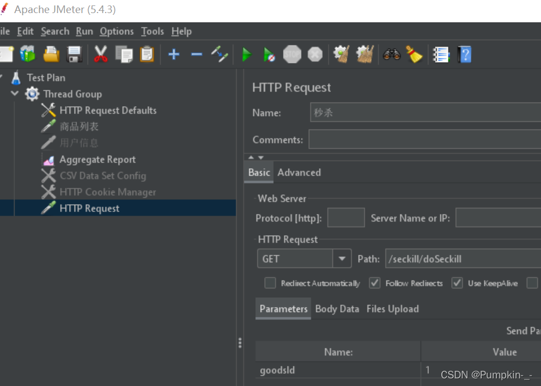Open the Function Helper list icon
This screenshot has width=541, height=386.
coord(441,54)
